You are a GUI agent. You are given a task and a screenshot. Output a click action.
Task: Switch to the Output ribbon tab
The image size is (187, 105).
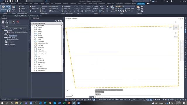[x=42, y=4]
